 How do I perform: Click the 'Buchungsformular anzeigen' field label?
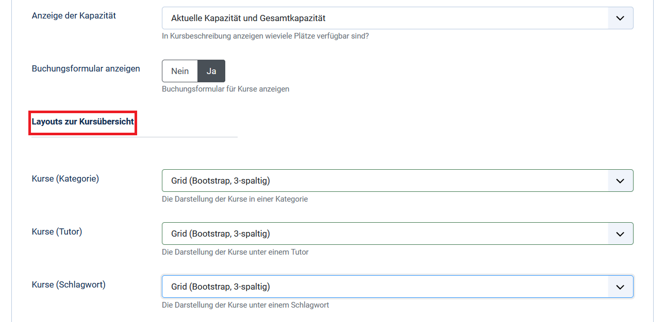coord(86,68)
